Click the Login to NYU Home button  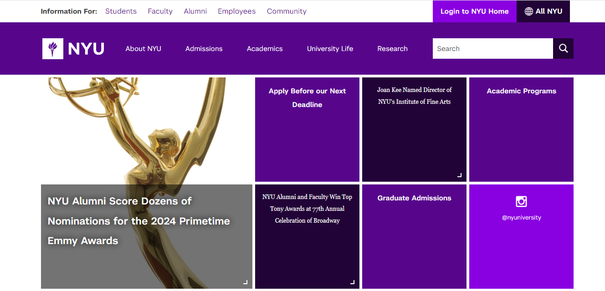pos(475,11)
